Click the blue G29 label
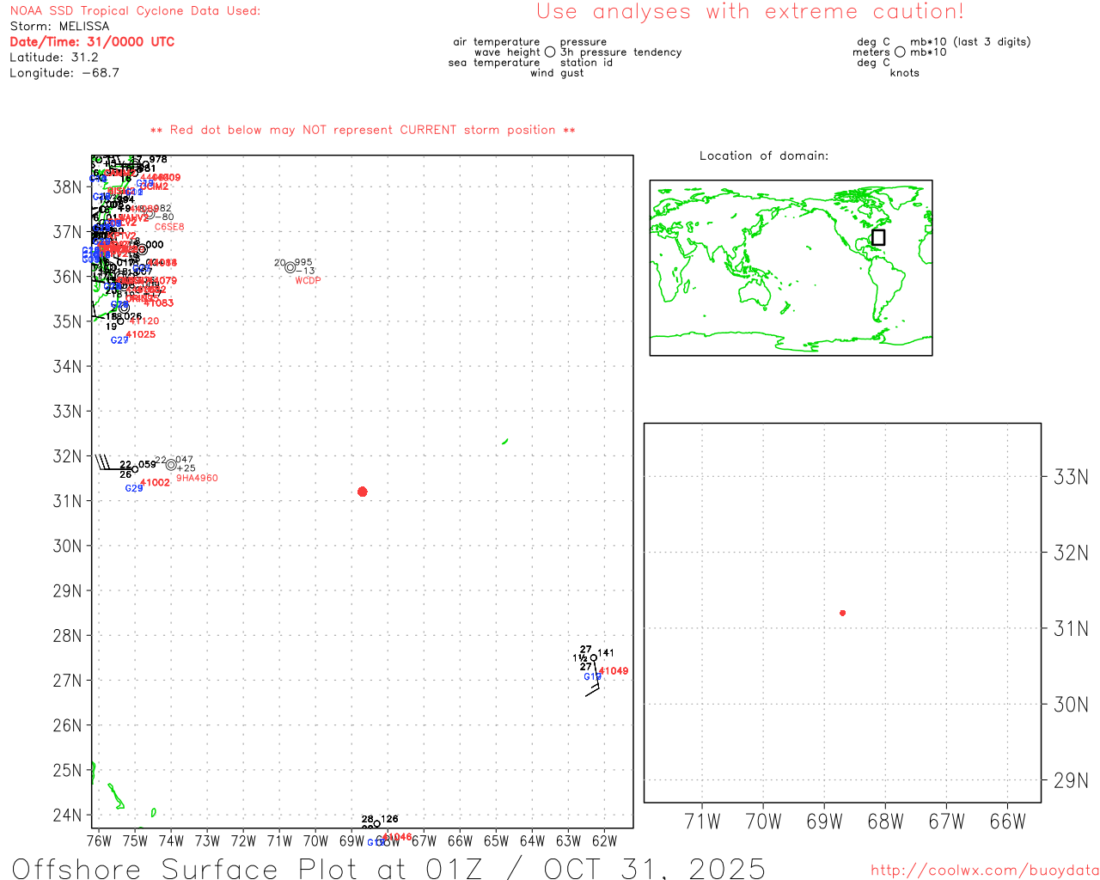The height and width of the screenshot is (880, 1100). [134, 488]
